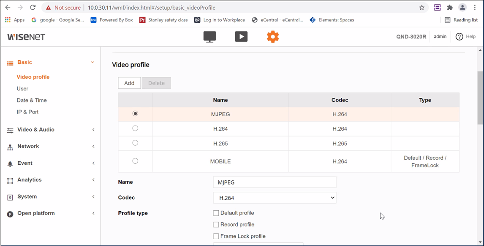
Task: Open the live monitor view icon
Action: click(209, 37)
